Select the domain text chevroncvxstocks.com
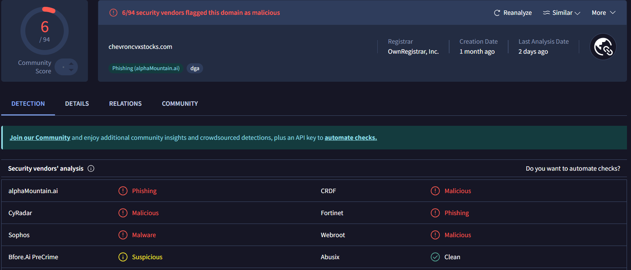This screenshot has height=270, width=631. (x=140, y=47)
